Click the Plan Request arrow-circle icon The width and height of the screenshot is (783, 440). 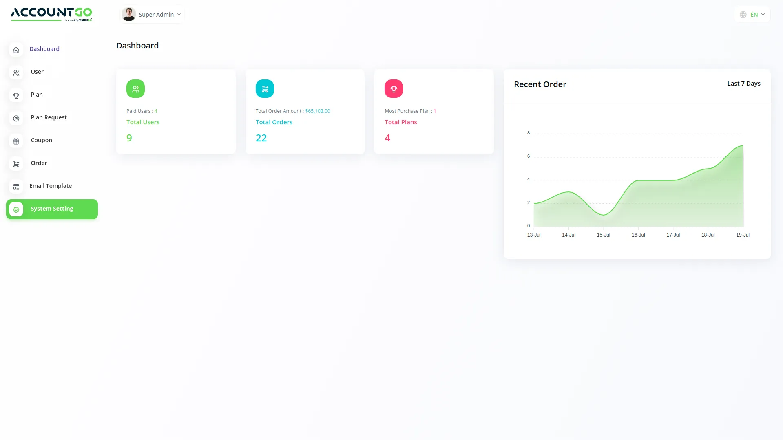[x=16, y=119]
